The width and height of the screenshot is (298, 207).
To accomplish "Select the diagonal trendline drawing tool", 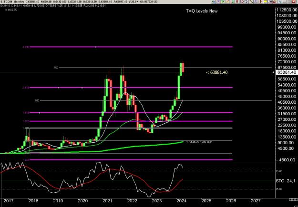I will pyautogui.click(x=251, y=2).
